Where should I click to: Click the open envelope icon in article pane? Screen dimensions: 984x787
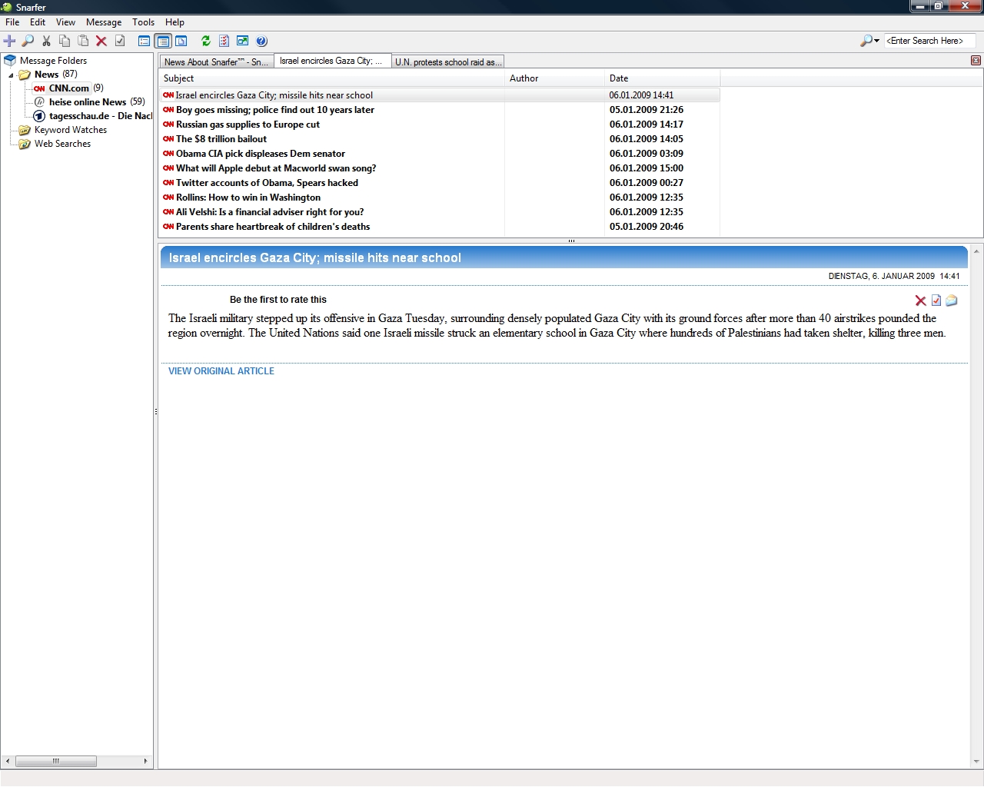click(x=951, y=301)
